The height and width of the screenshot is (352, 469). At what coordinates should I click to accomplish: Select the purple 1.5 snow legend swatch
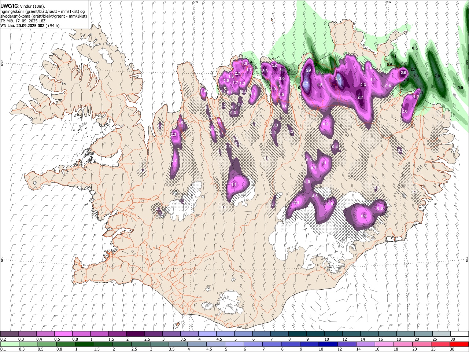pyautogui.click(x=117, y=334)
